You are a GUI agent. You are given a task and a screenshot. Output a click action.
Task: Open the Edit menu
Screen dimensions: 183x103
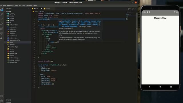(x=5, y=6)
